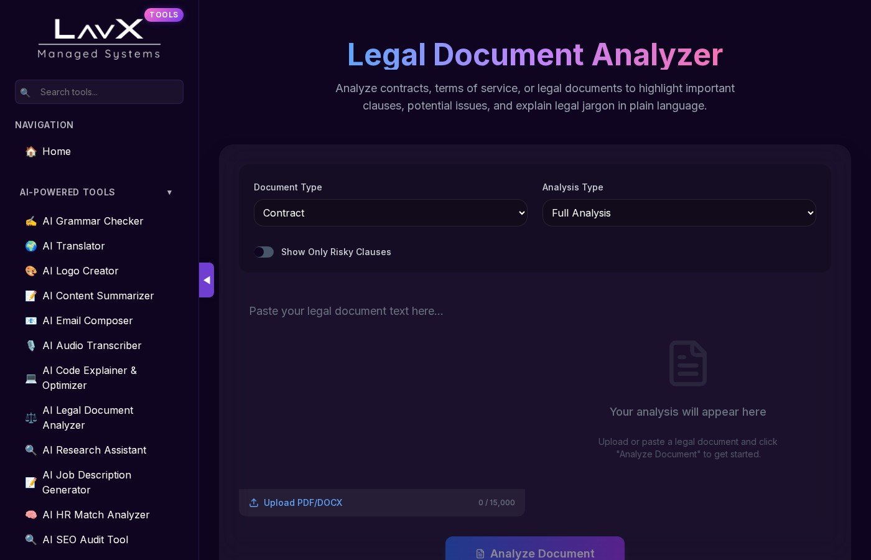This screenshot has width=871, height=560.
Task: Click the upload icon beside Upload PDF/DOCX
Action: [x=253, y=502]
